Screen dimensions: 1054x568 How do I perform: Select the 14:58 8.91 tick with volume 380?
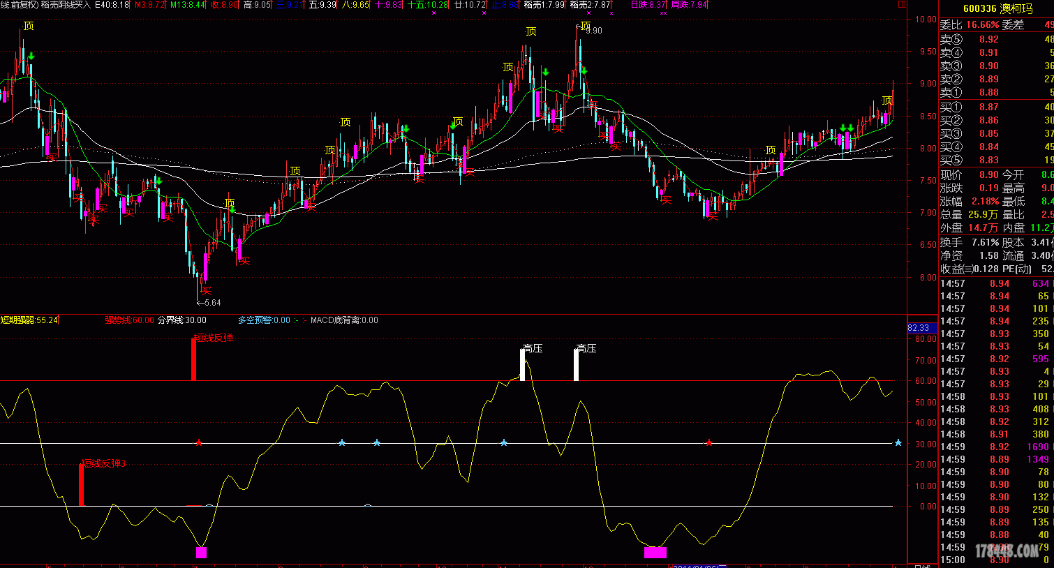[x=997, y=434]
